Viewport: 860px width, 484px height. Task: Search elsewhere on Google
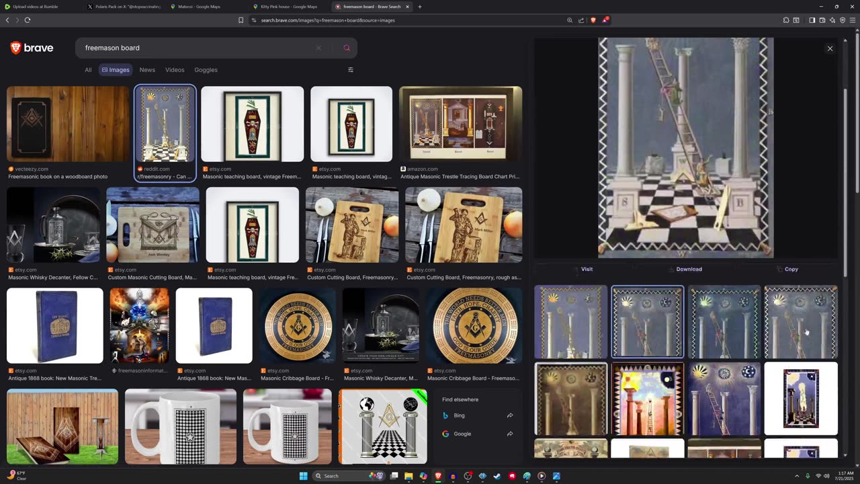click(476, 434)
